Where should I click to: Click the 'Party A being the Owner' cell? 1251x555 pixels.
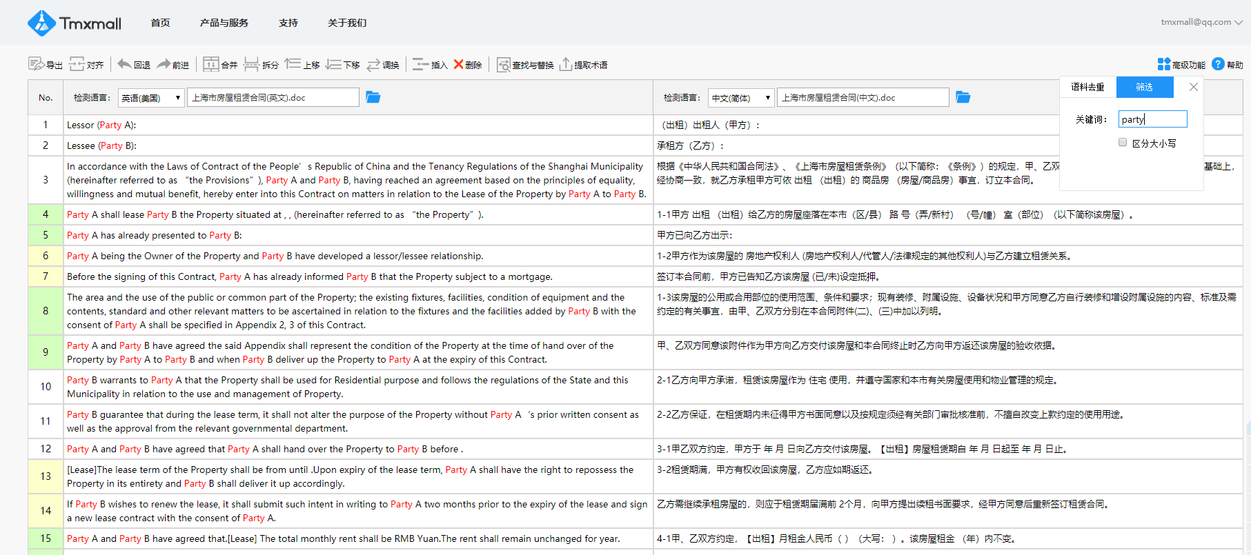(358, 256)
